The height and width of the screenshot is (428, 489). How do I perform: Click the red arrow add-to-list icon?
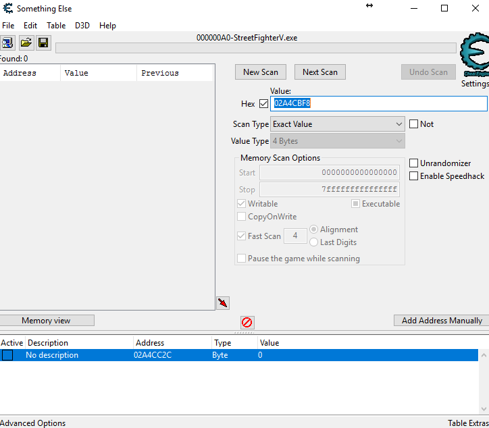pos(223,303)
